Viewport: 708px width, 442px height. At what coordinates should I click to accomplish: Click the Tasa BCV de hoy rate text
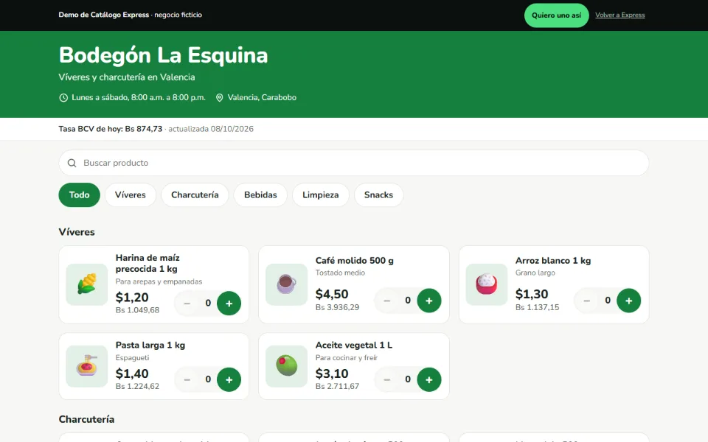[x=110, y=129]
